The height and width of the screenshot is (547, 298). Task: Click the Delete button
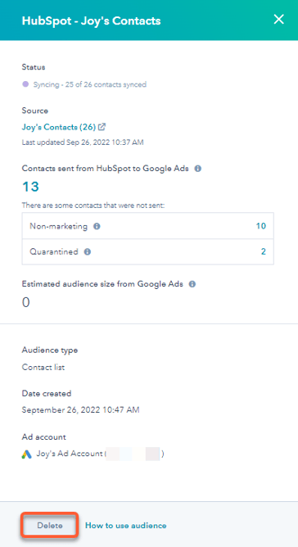(50, 526)
